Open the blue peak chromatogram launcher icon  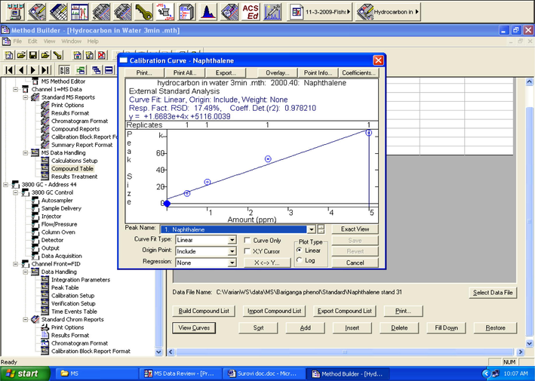(x=208, y=11)
